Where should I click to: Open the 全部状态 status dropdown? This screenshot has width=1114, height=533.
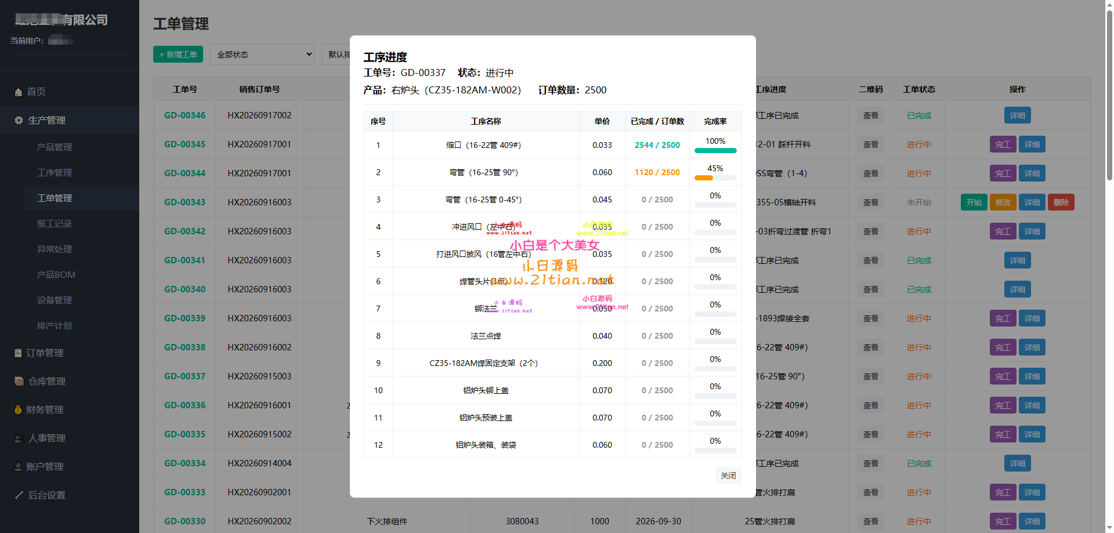(x=262, y=55)
